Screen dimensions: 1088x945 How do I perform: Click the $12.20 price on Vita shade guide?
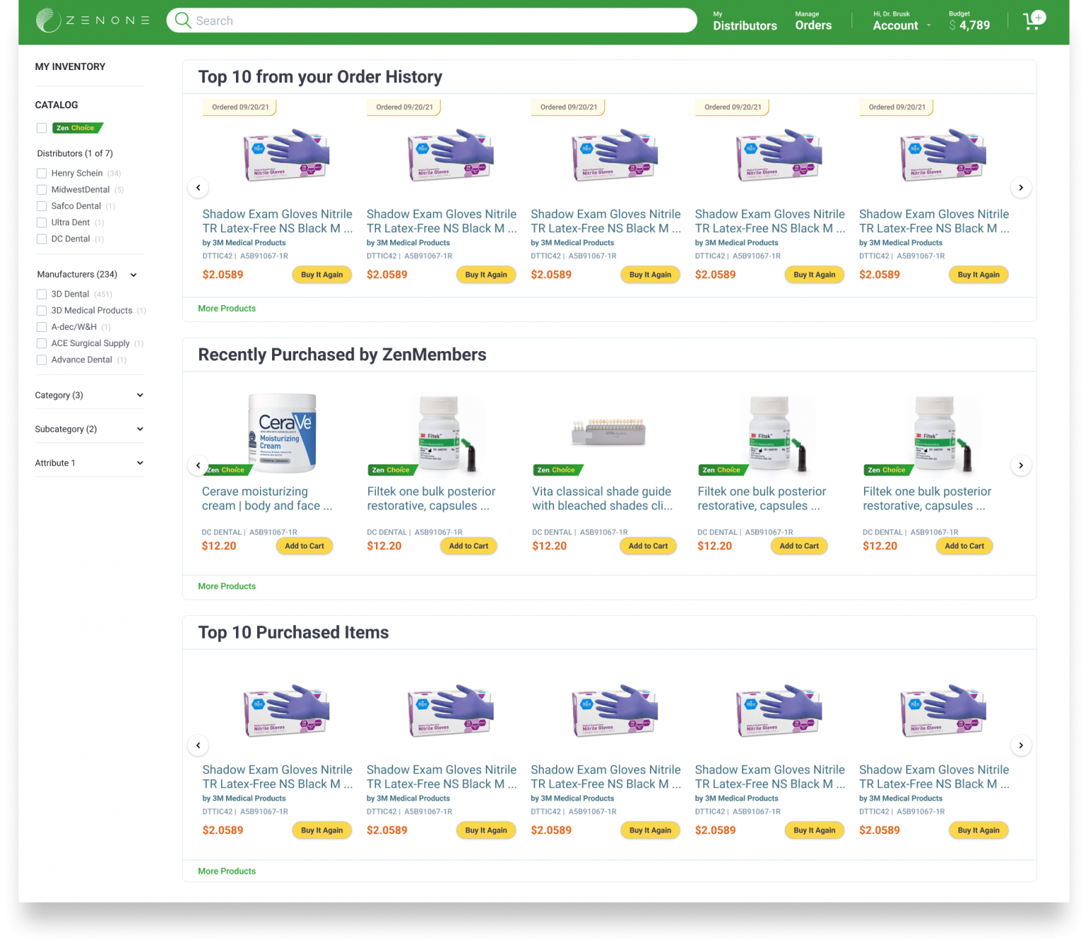coord(550,546)
